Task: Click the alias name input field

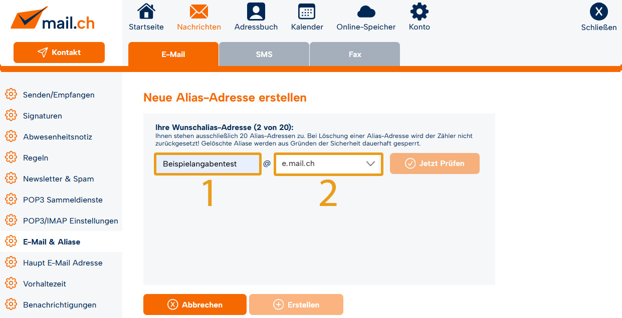Action: point(208,163)
